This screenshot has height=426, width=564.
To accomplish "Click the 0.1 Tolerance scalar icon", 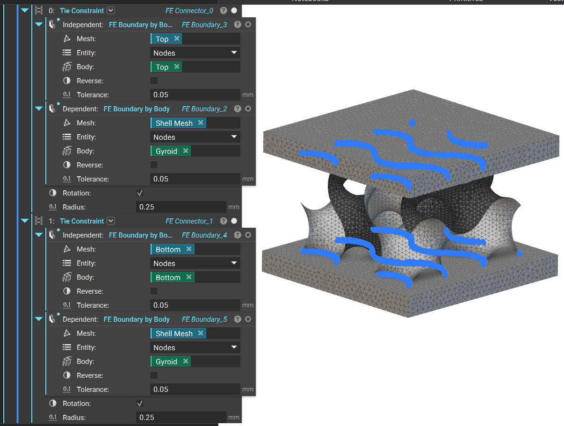I will [x=66, y=94].
